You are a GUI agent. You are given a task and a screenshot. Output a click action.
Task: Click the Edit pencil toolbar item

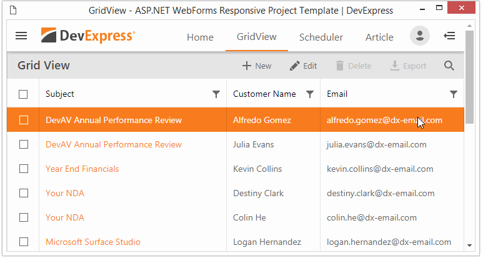tap(303, 66)
